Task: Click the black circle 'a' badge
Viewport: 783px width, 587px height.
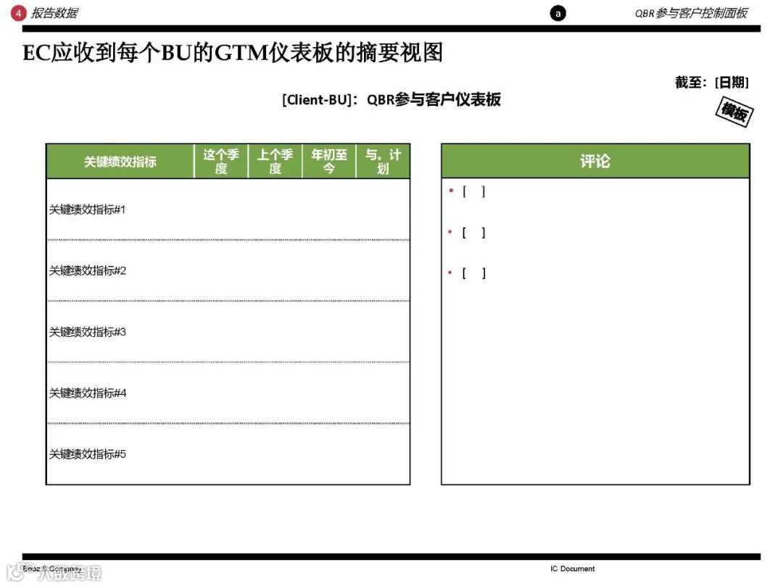Action: click(558, 14)
